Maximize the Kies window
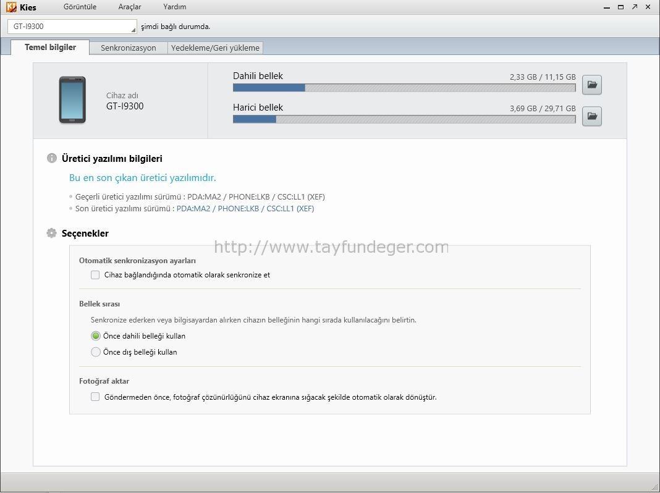This screenshot has width=660, height=493. click(620, 7)
